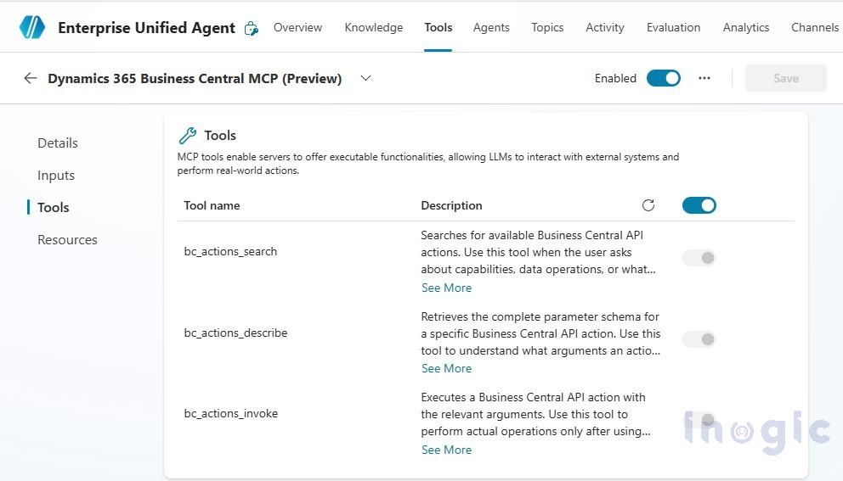Select Tools in the side menu
The image size is (843, 481).
click(54, 207)
